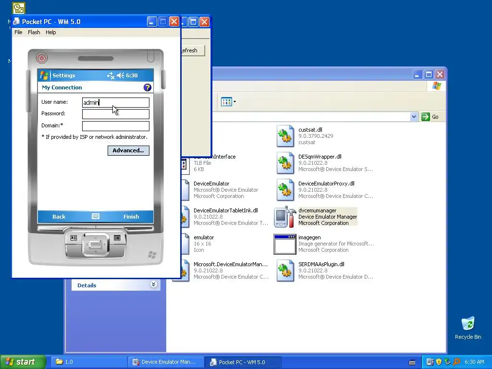Click the 6:30 AM taskbar clock
The image size is (492, 369).
tap(474, 362)
